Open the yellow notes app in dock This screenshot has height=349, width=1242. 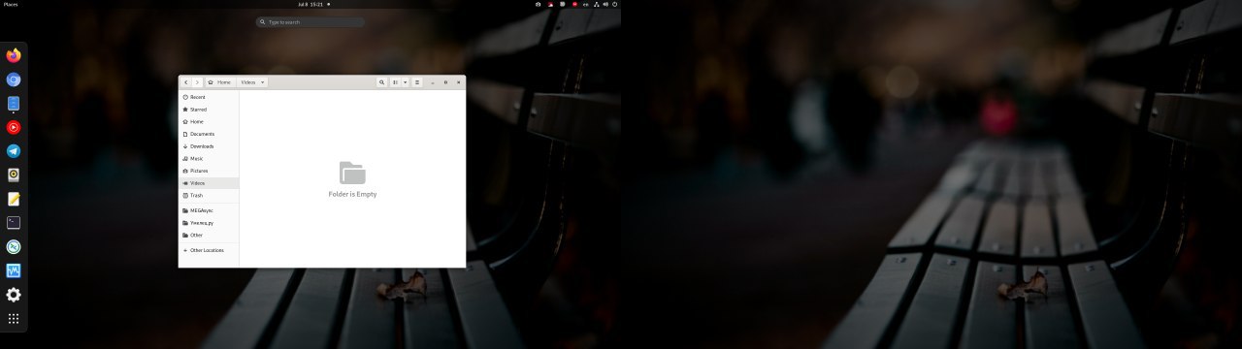coord(14,199)
